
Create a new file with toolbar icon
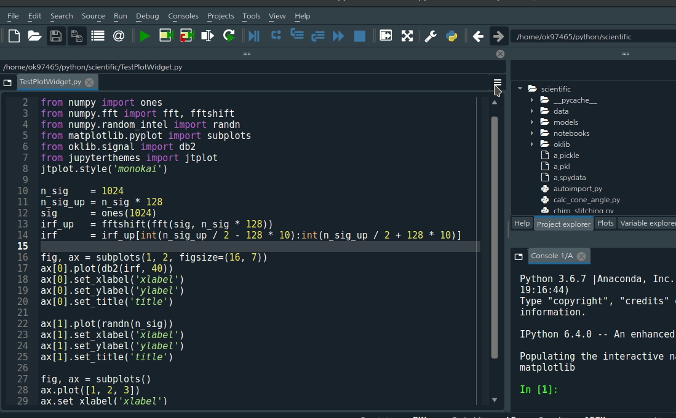14,36
